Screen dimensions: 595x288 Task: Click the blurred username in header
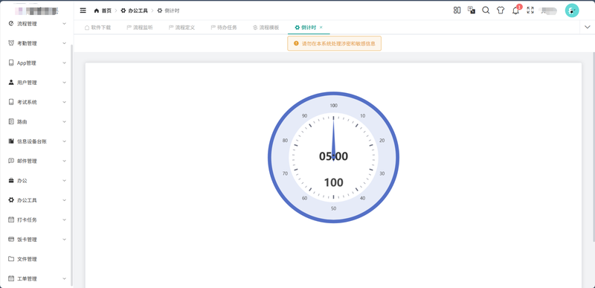coord(549,10)
